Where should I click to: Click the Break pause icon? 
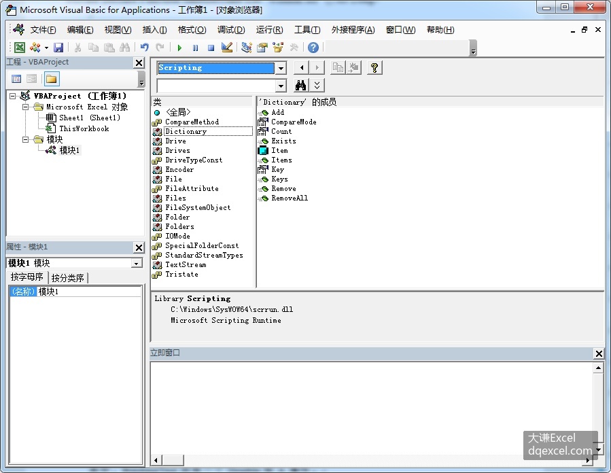coord(195,48)
